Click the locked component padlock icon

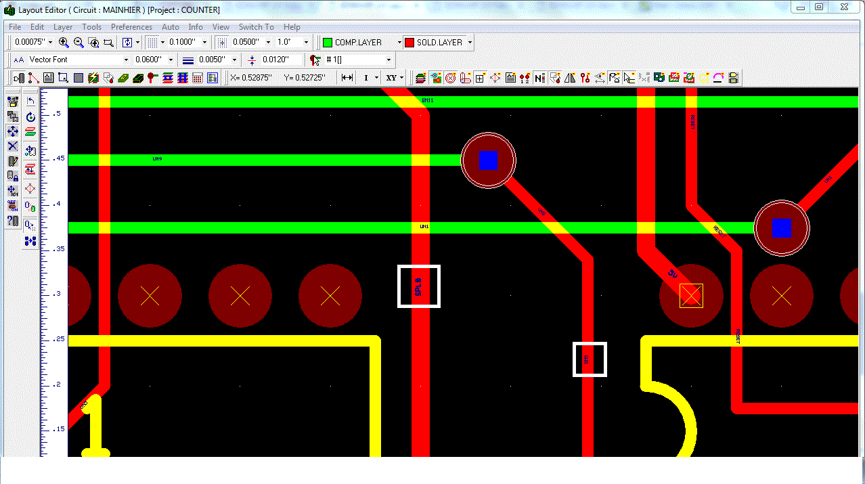pyautogui.click(x=13, y=176)
